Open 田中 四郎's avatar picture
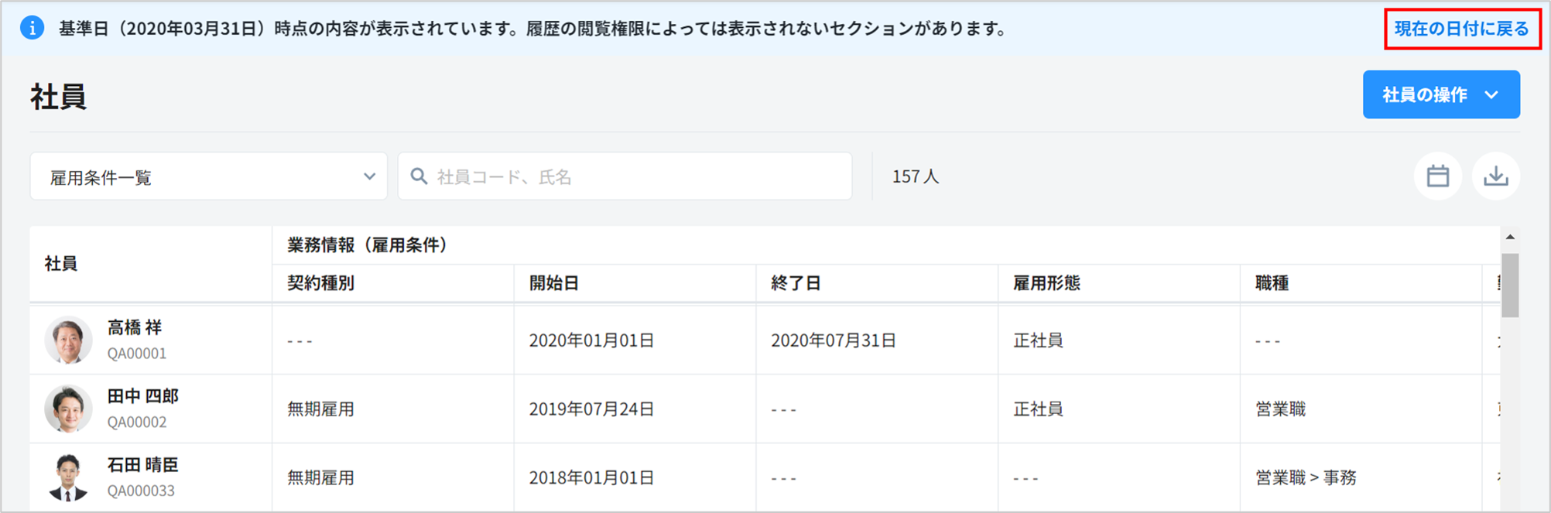The height and width of the screenshot is (513, 1551). point(68,409)
